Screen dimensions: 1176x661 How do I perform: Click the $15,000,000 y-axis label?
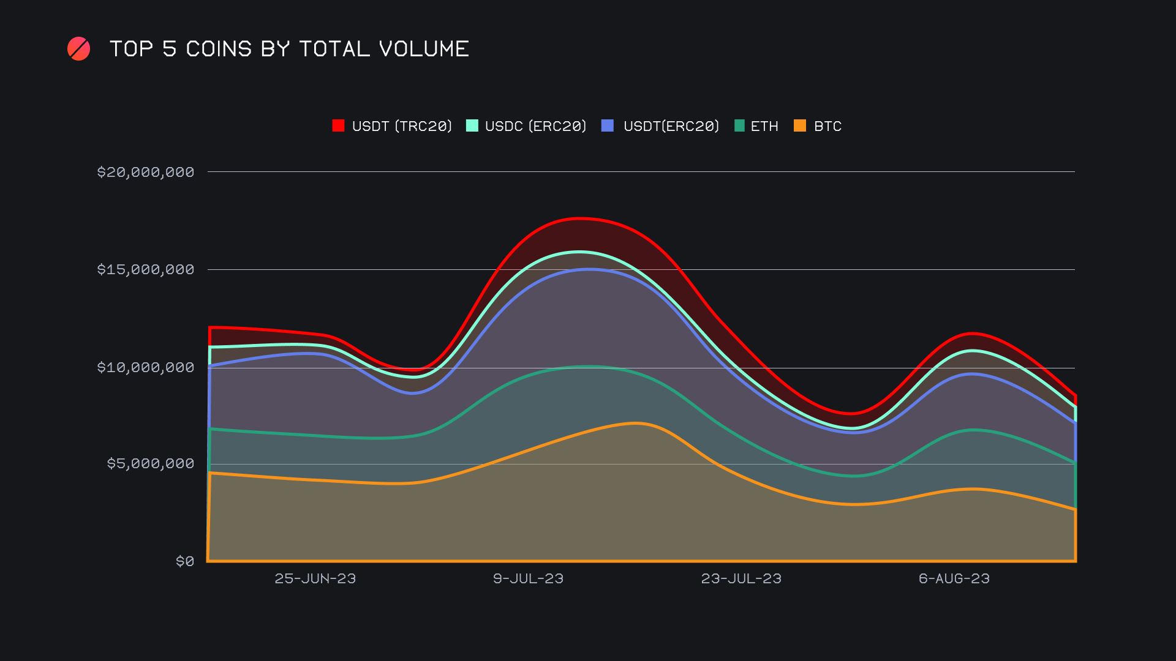(x=146, y=269)
